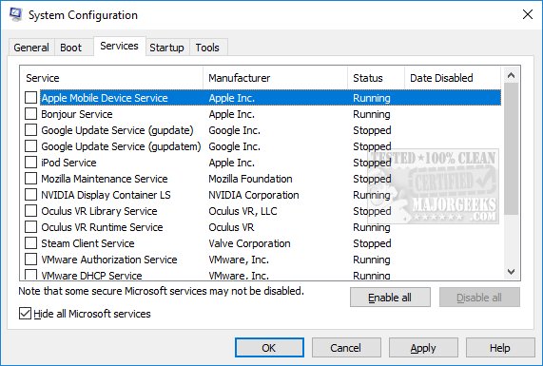Sort by the Date Disabled column header
The width and height of the screenshot is (543, 366).
tap(453, 78)
